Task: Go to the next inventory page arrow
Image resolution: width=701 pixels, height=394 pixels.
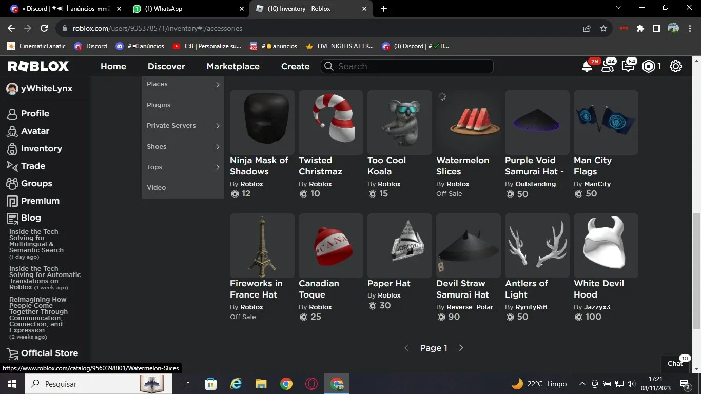Action: tap(461, 348)
